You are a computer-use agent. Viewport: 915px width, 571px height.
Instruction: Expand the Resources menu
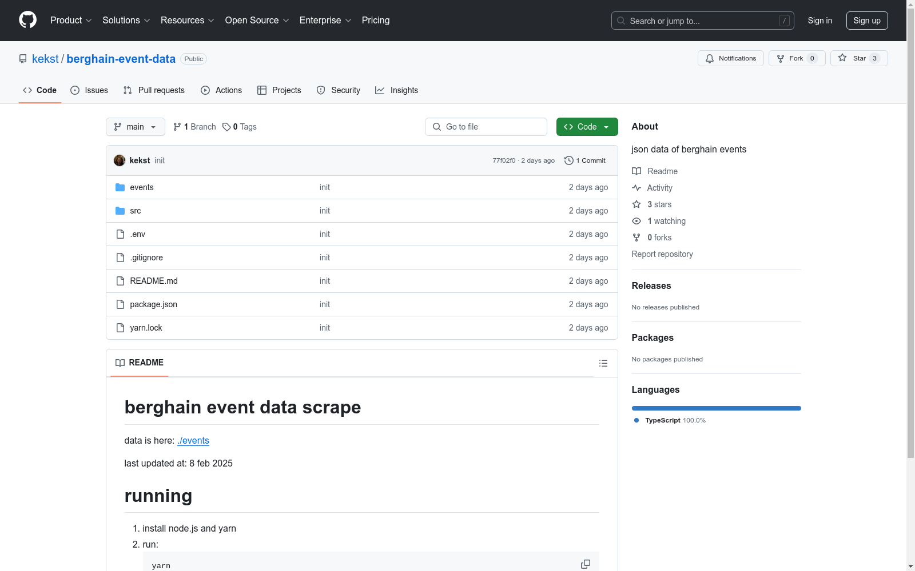coord(188,20)
